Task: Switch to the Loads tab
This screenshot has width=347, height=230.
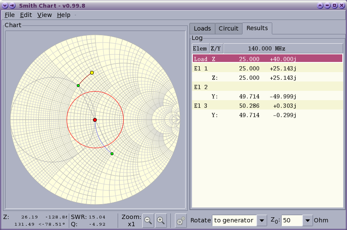Action: [x=202, y=28]
